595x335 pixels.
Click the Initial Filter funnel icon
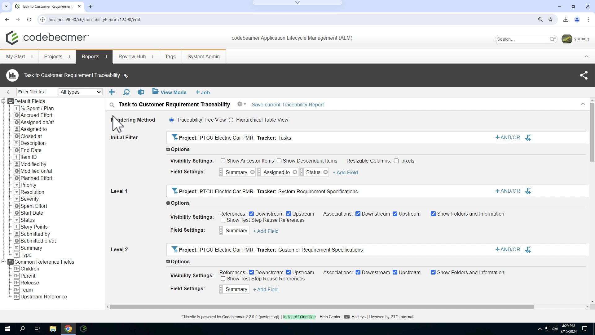click(174, 137)
